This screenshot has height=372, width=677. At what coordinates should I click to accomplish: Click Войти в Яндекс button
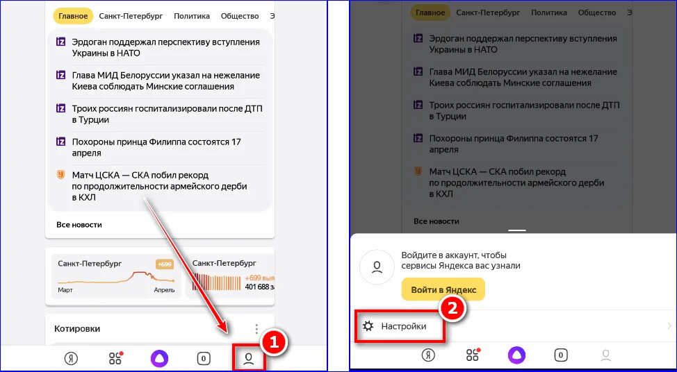point(443,289)
